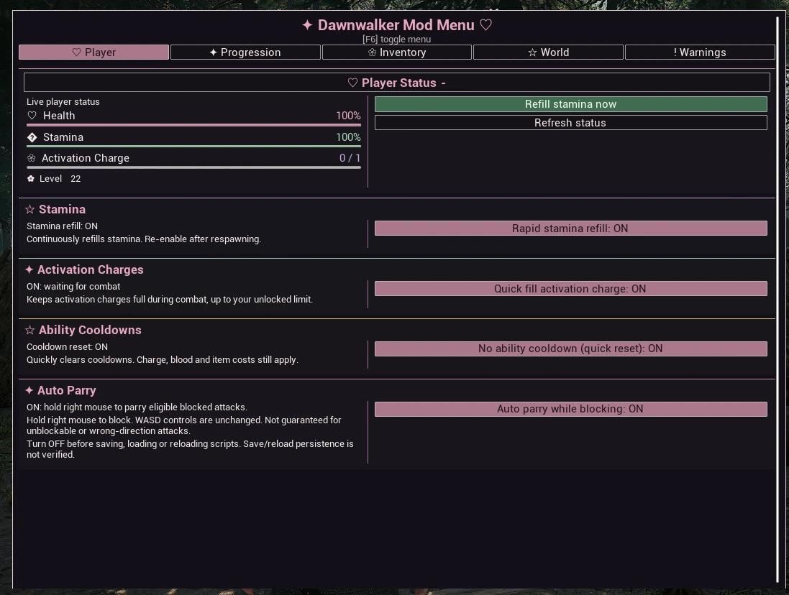
Task: Click the 'Activation Charges' section heading
Action: click(91, 270)
